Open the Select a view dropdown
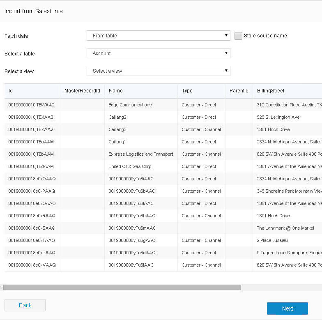Image resolution: width=322 pixels, height=320 pixels. coord(158,71)
